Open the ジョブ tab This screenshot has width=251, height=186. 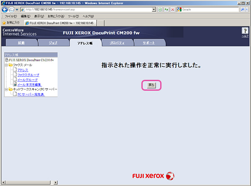coord(53,43)
